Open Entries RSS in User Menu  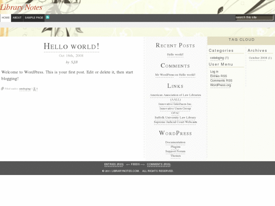(219, 76)
